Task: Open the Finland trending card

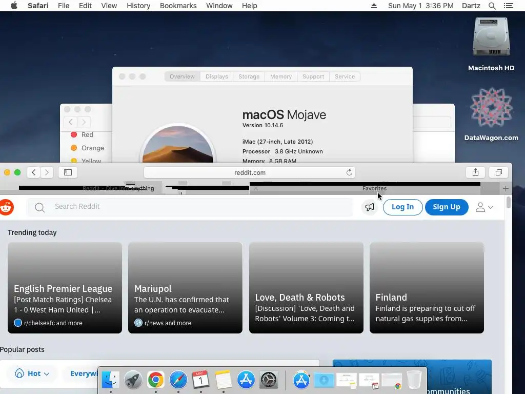Action: click(x=427, y=288)
